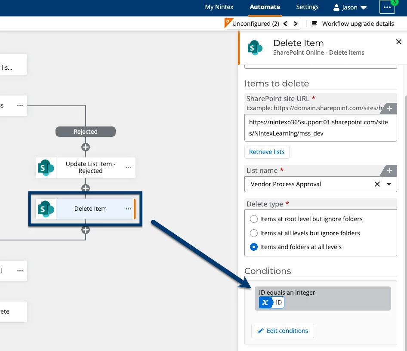
Task: Close the Delete Item configuration panel
Action: [399, 42]
